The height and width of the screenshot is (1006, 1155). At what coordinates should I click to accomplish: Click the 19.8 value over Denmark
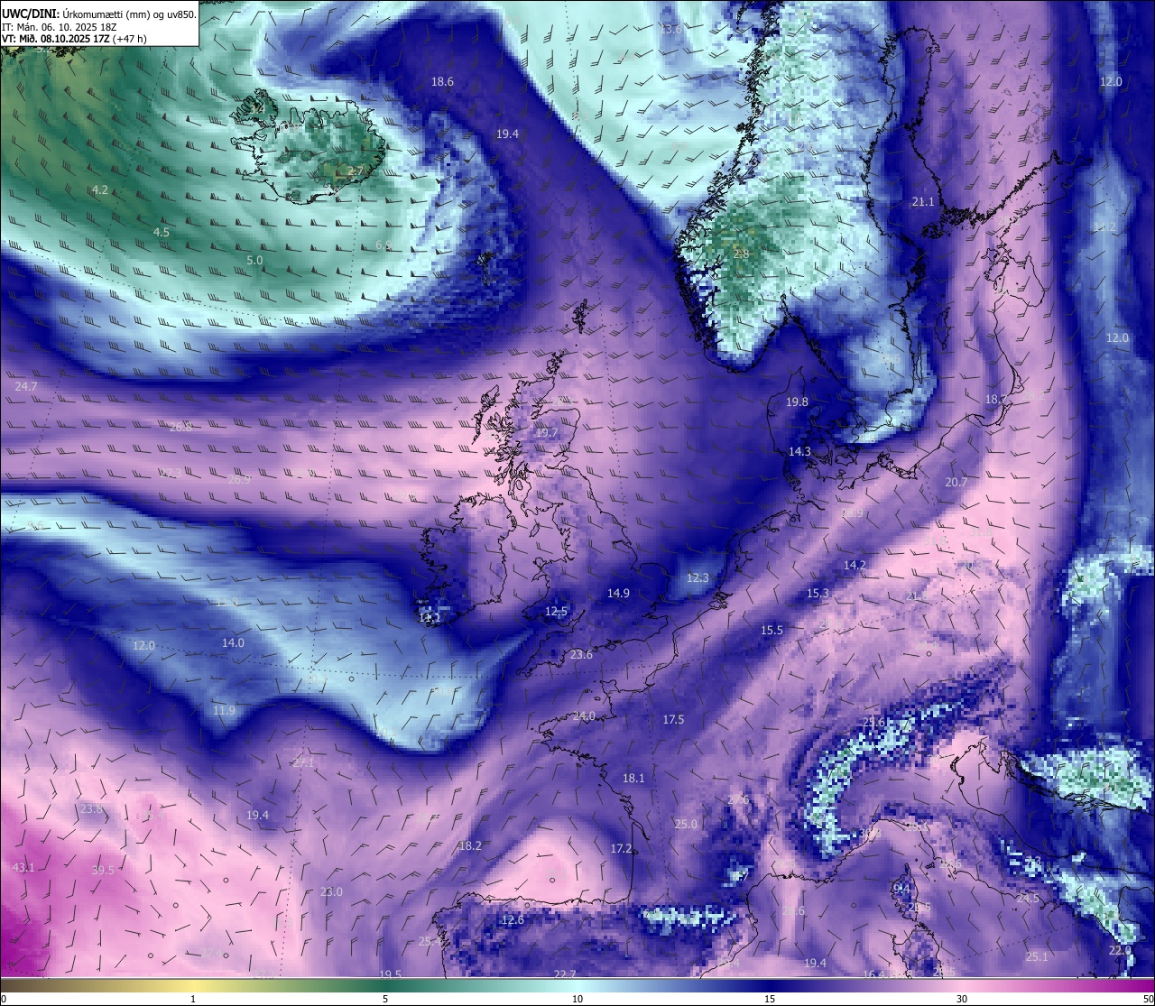[797, 402]
